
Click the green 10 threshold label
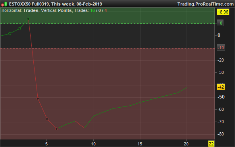click(220, 23)
